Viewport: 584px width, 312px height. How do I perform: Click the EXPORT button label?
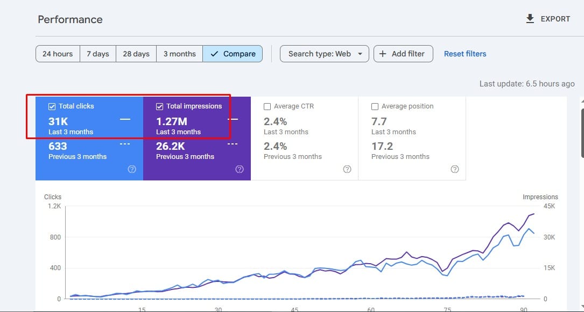(x=555, y=19)
